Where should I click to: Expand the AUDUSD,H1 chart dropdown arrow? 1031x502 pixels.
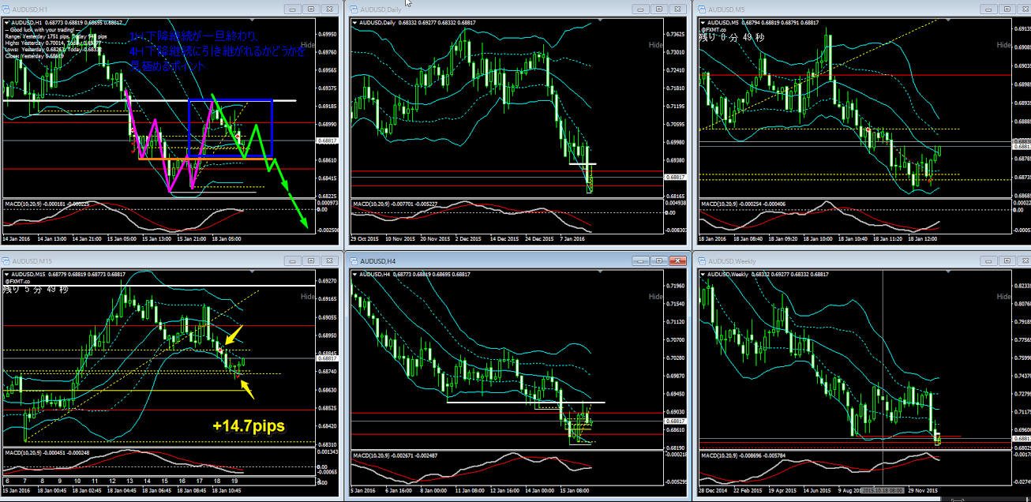[x=7, y=22]
